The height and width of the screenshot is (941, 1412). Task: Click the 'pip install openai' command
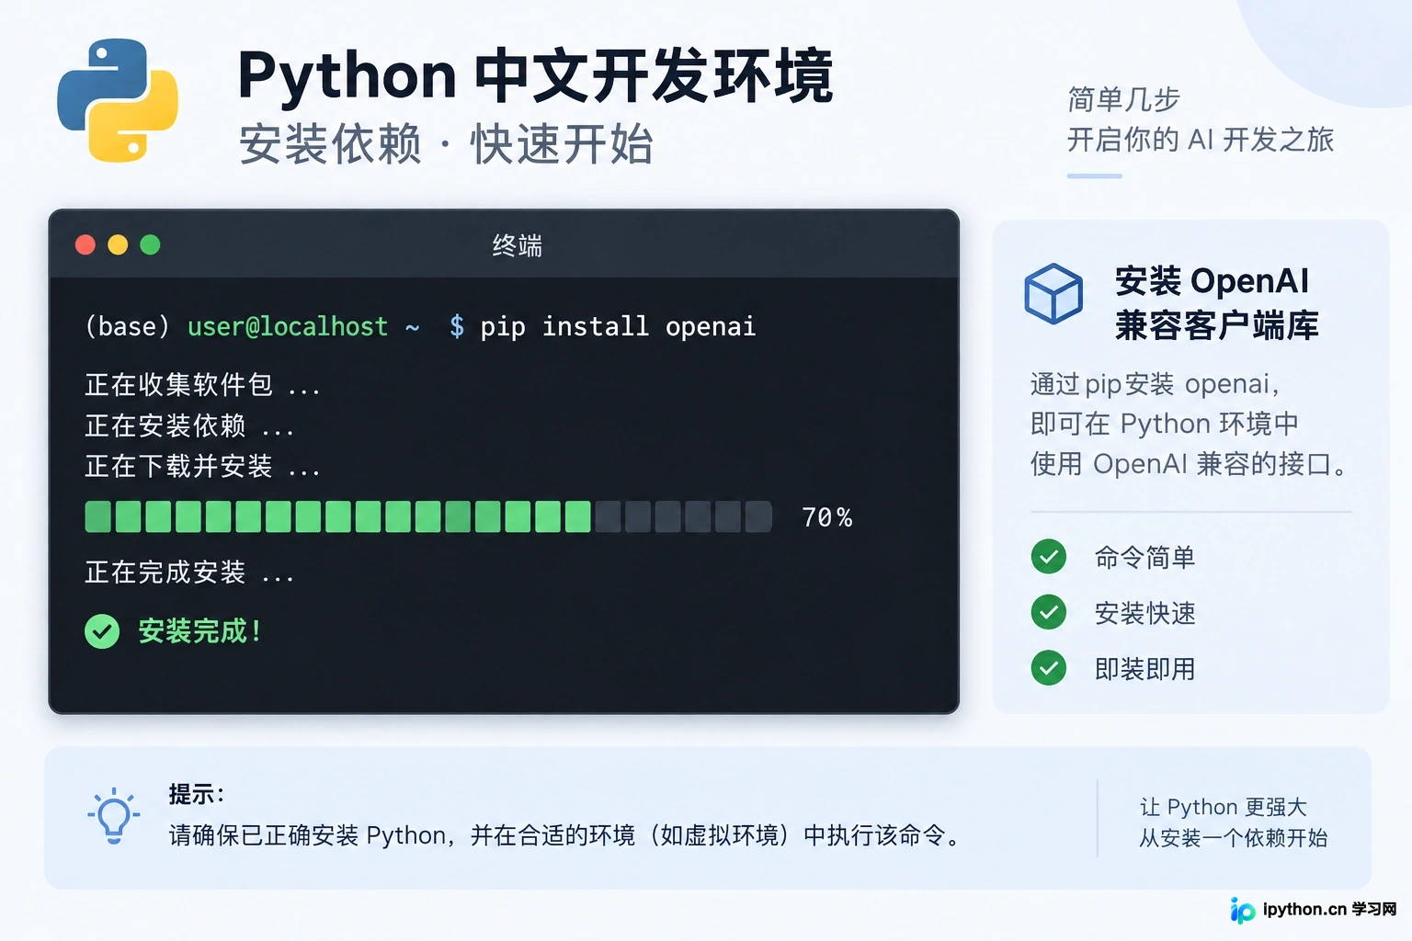tap(618, 326)
